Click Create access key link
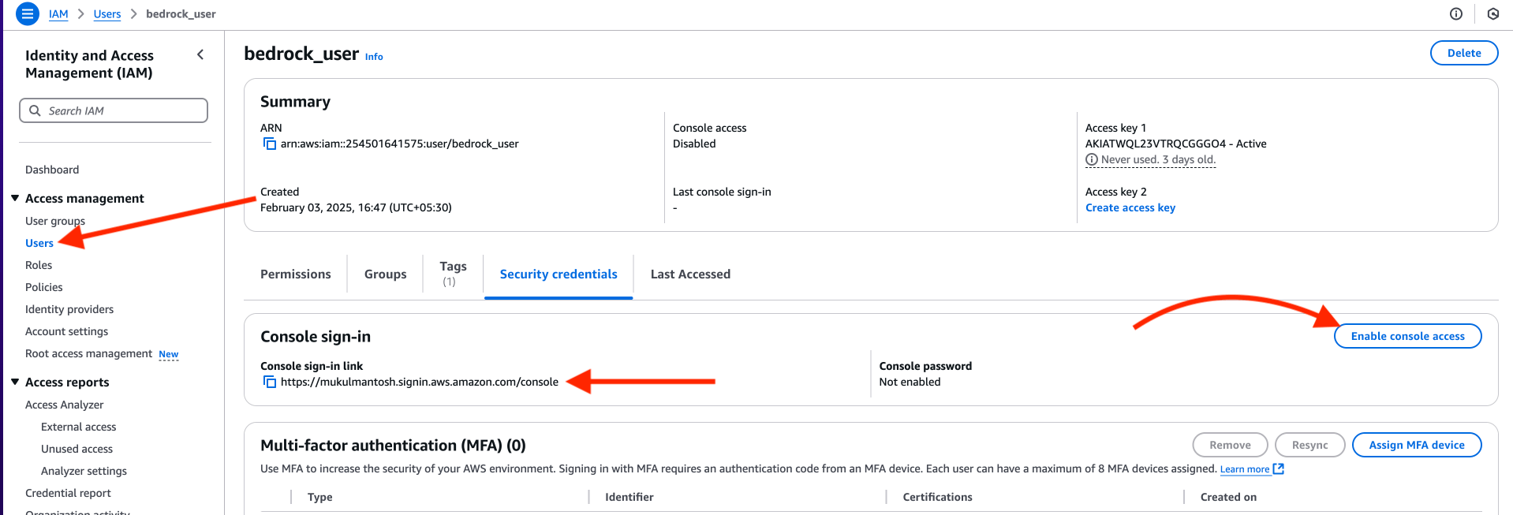Viewport: 1513px width, 515px height. (x=1130, y=207)
